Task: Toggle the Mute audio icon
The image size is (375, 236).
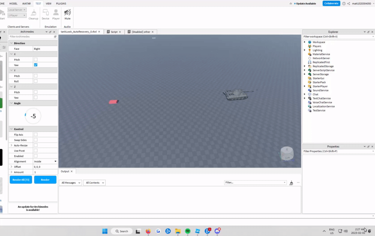Action: (67, 12)
